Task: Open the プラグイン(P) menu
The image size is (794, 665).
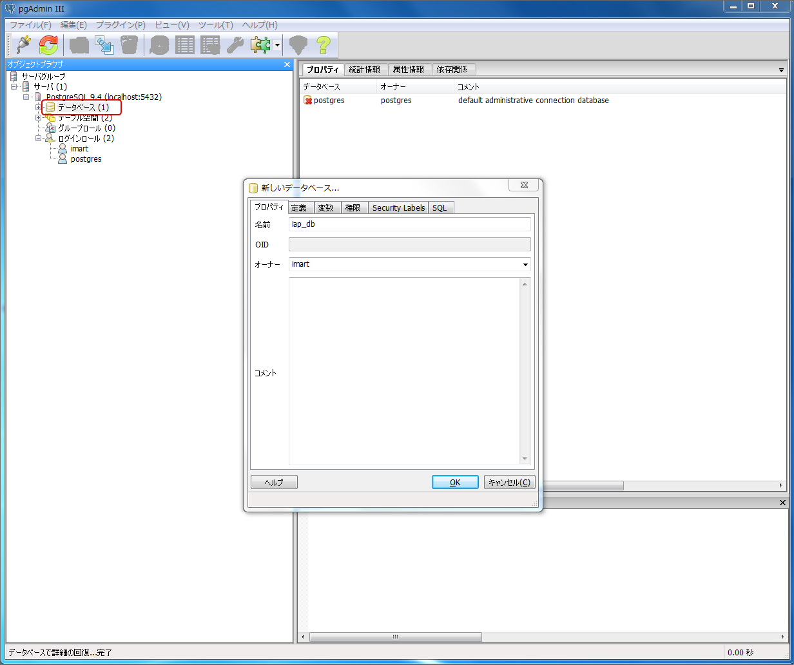Action: click(121, 24)
